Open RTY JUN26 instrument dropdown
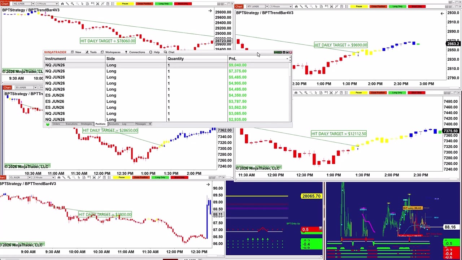462x260 pixels. click(x=267, y=6)
